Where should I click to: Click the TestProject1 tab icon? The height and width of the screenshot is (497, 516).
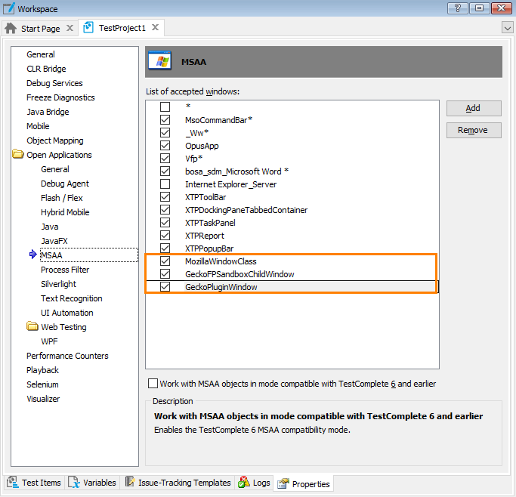pos(88,28)
